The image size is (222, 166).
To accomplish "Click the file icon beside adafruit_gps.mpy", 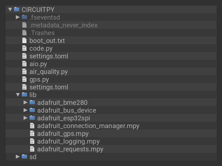I will [x=32, y=134].
